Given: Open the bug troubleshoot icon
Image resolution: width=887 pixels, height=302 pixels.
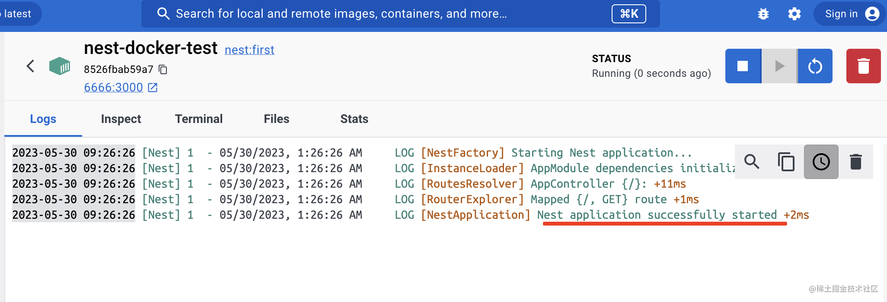Looking at the screenshot, I should [x=763, y=14].
